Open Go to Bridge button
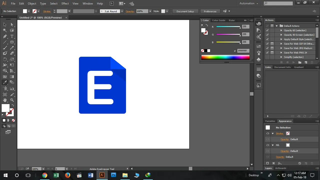This screenshot has width=320, height=180. click(112, 3)
